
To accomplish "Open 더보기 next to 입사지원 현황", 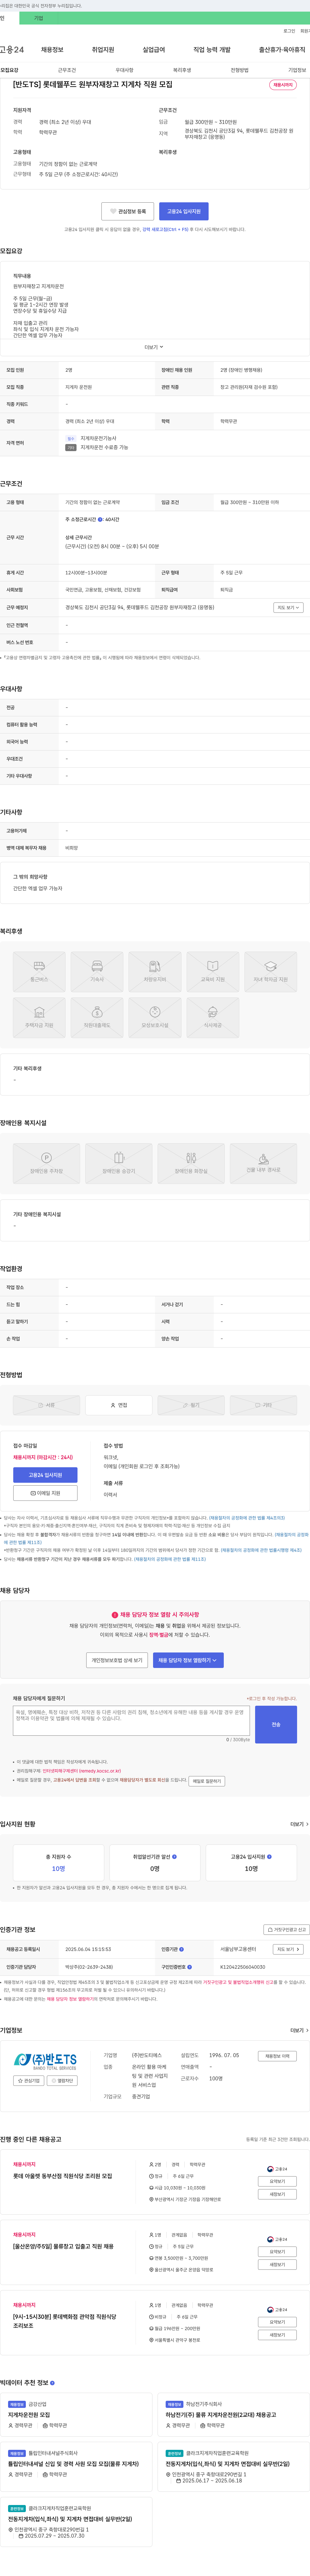I will coord(299,1824).
